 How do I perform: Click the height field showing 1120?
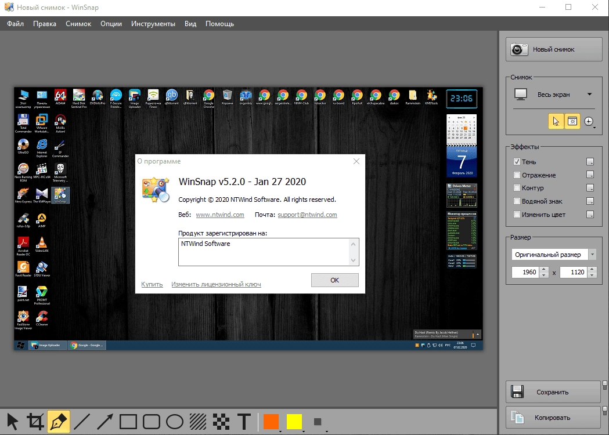(x=574, y=272)
